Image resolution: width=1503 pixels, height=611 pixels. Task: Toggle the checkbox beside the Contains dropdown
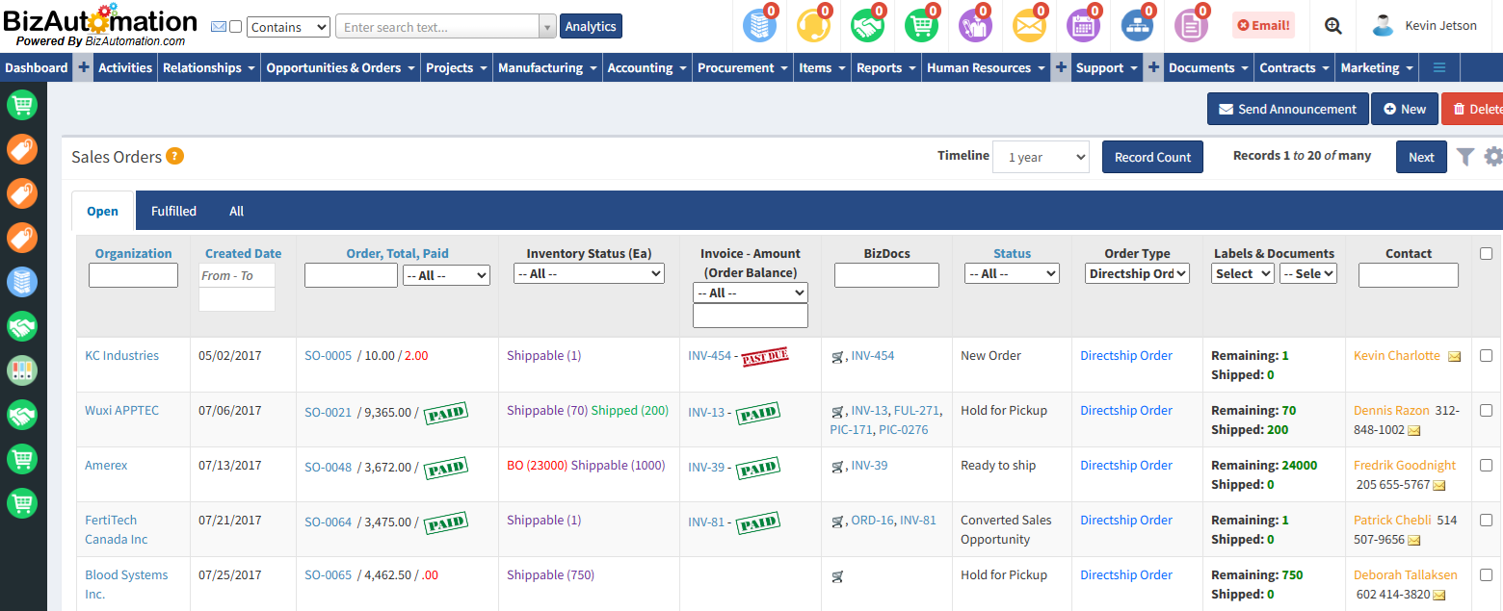[236, 27]
